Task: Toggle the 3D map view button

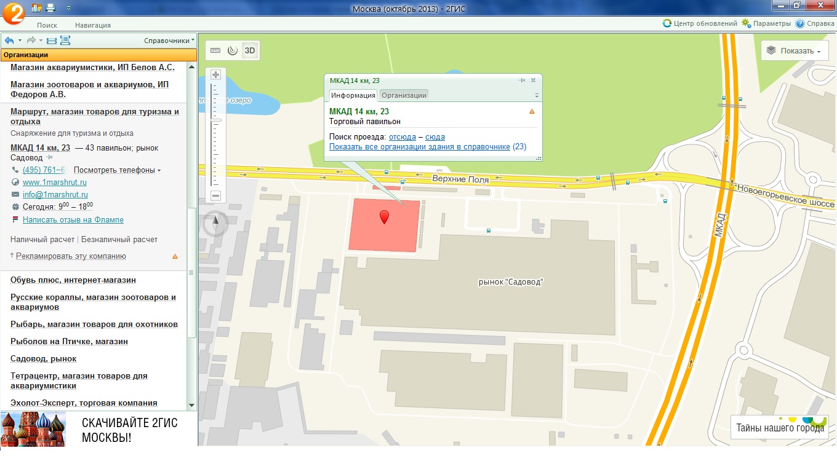Action: (x=249, y=50)
